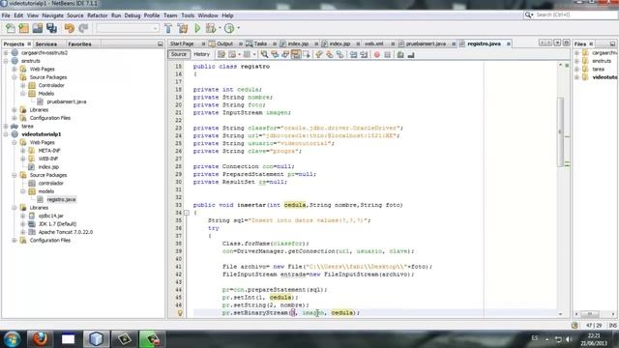Select index.jsp under videotutorialp1 Web Pages

coord(48,167)
